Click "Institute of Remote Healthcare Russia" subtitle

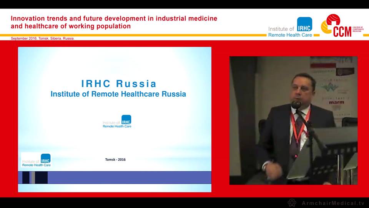tap(118, 94)
